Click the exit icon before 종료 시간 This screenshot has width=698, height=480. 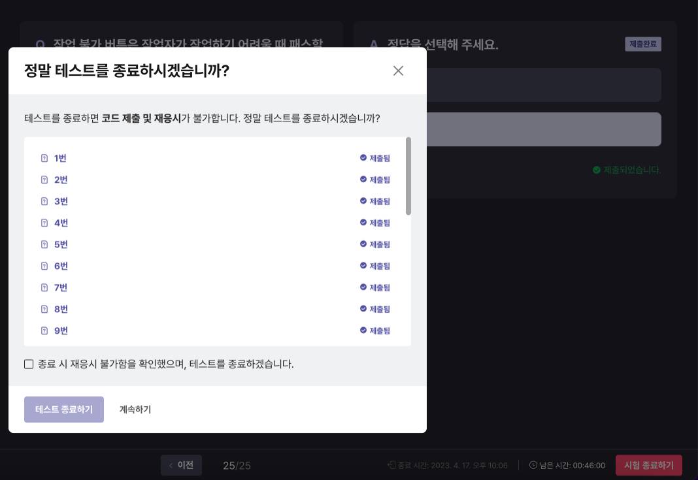click(x=391, y=466)
